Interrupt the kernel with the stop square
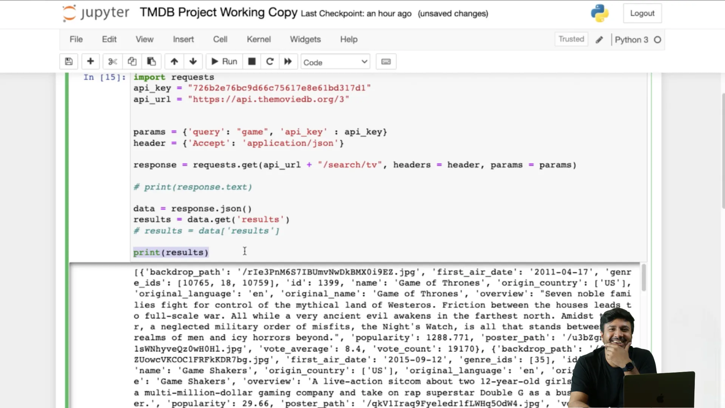This screenshot has height=408, width=725. [x=252, y=62]
